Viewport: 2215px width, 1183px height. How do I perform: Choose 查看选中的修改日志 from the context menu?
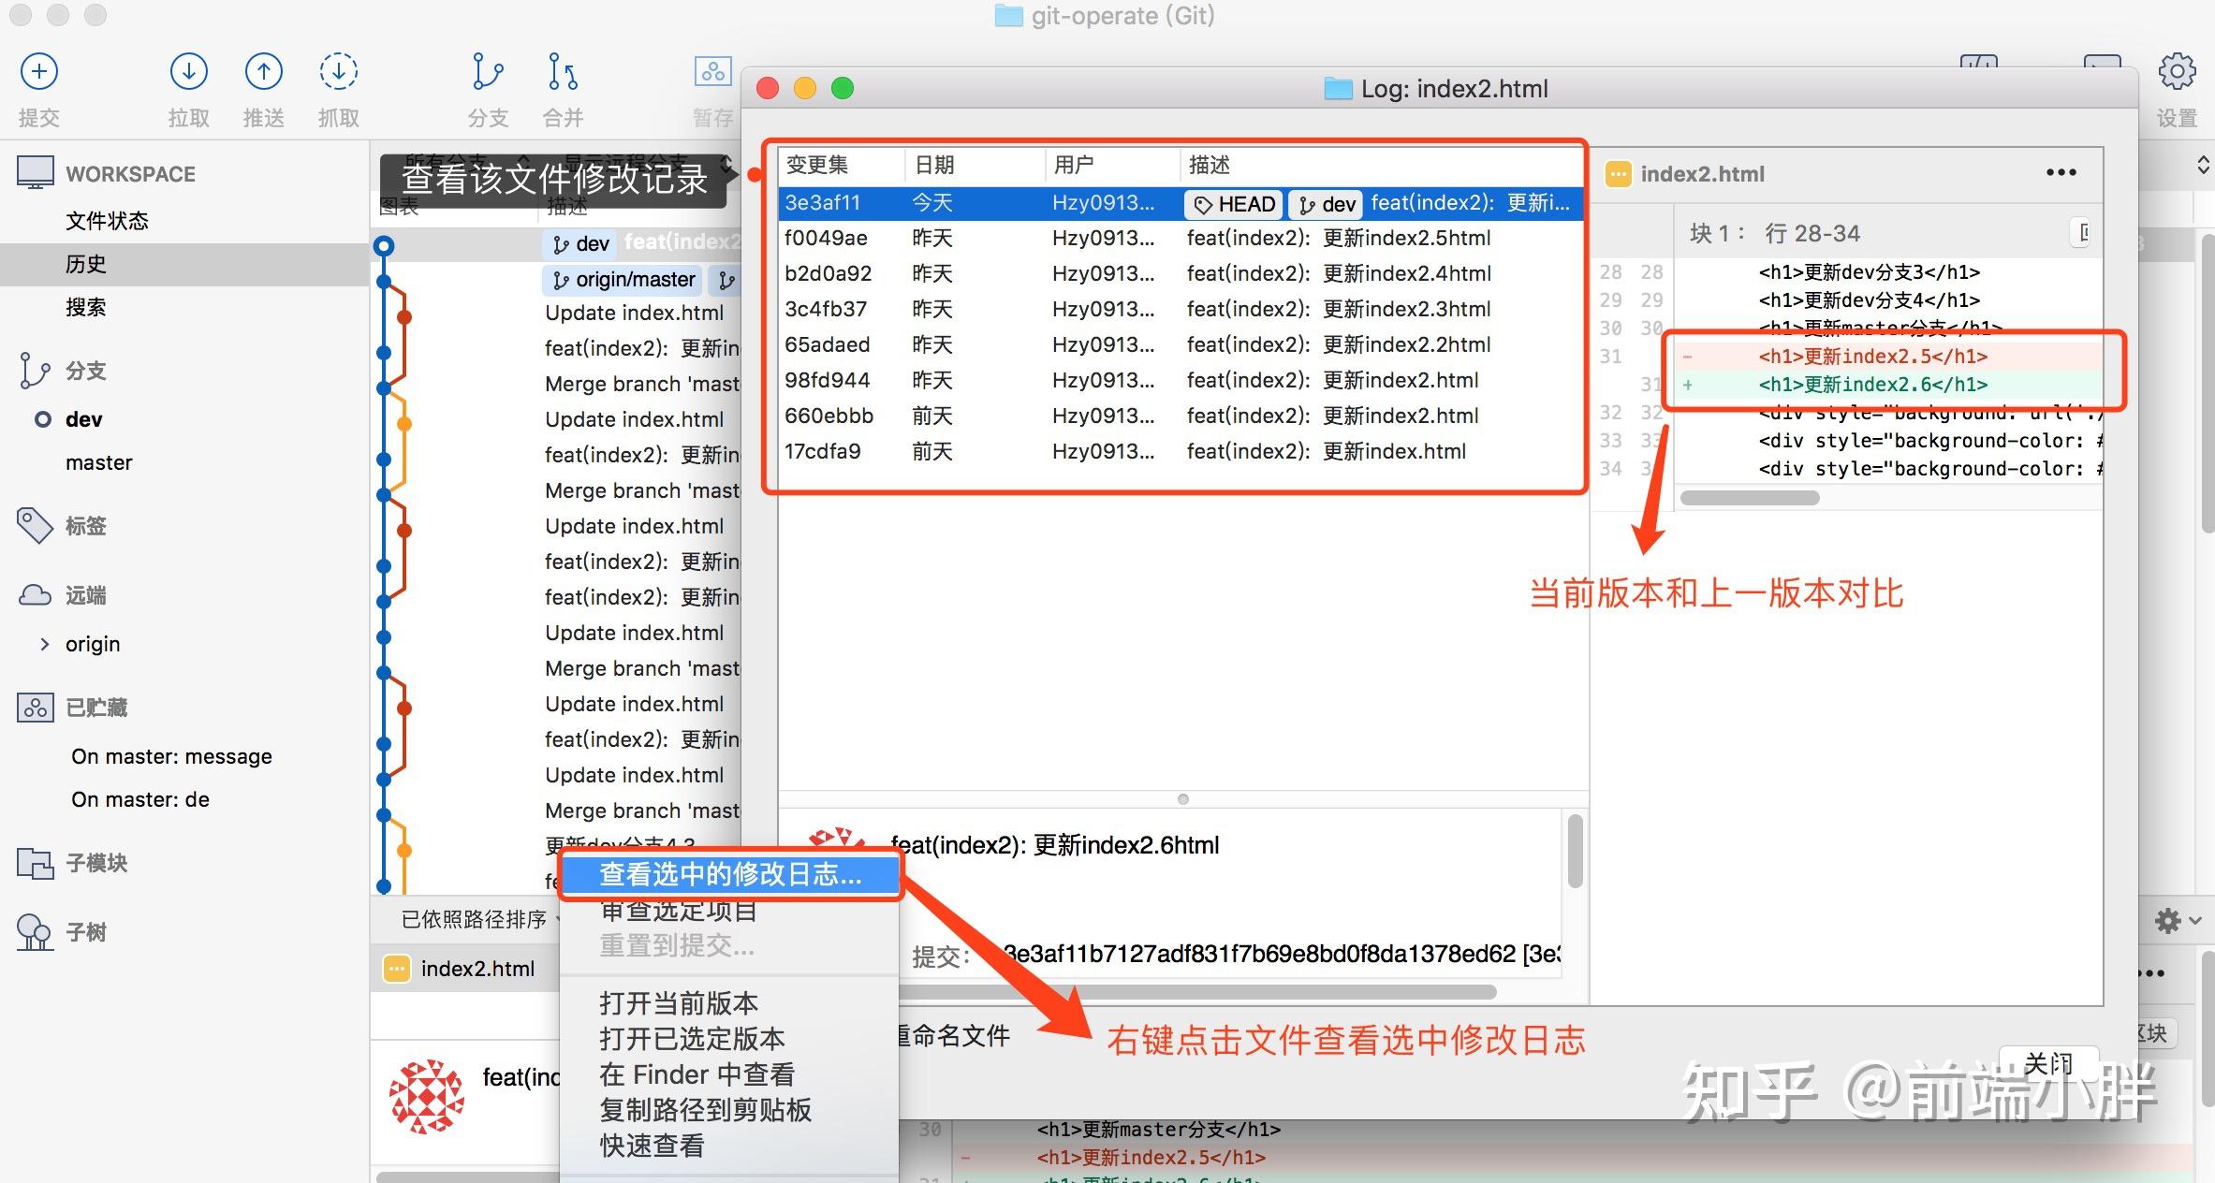click(x=728, y=874)
